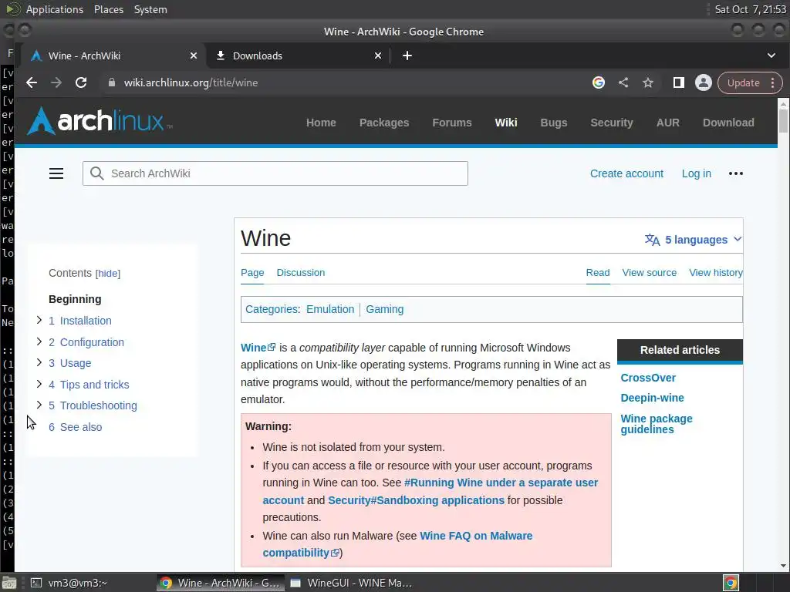Screen dimensions: 790x592
Task: Open Packages in Arch navigation
Action: coord(384,123)
